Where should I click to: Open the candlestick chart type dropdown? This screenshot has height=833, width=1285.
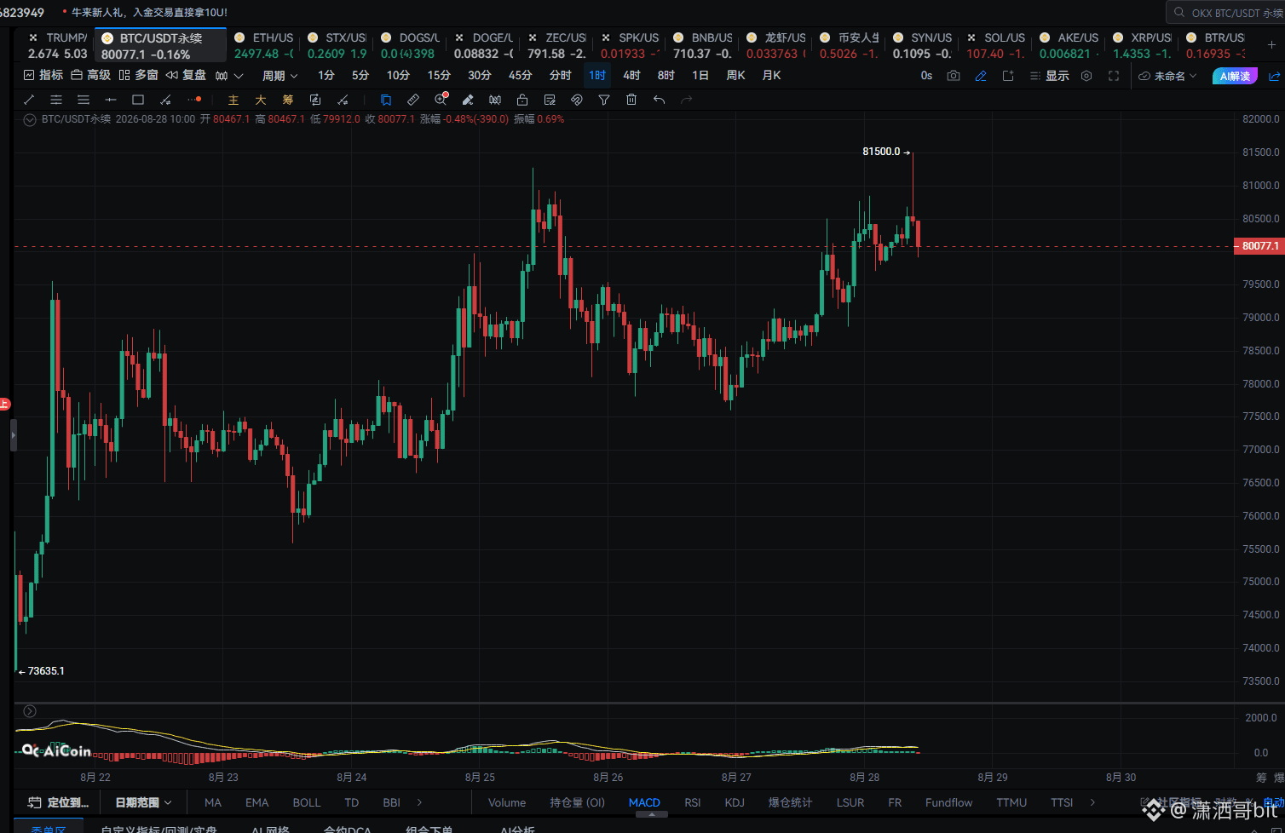(229, 76)
